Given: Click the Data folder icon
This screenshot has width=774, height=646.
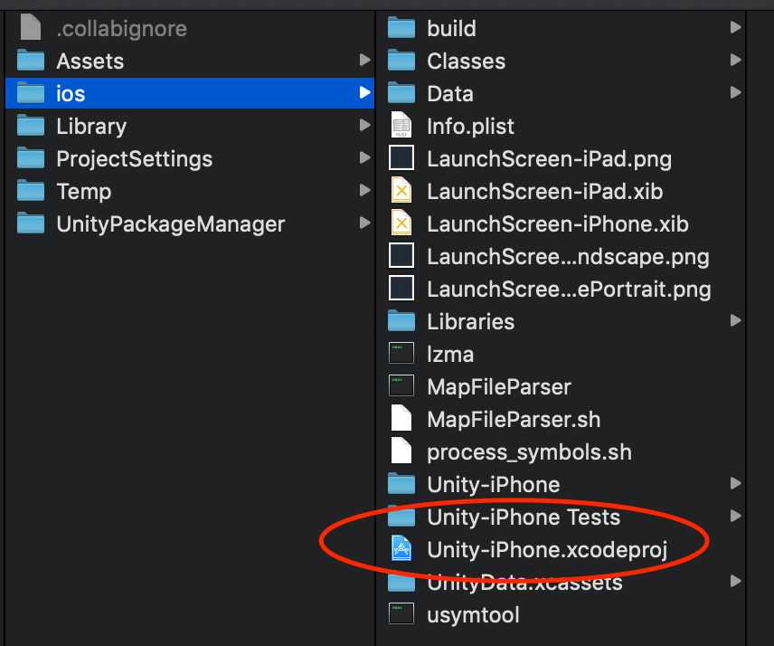Looking at the screenshot, I should [x=401, y=93].
